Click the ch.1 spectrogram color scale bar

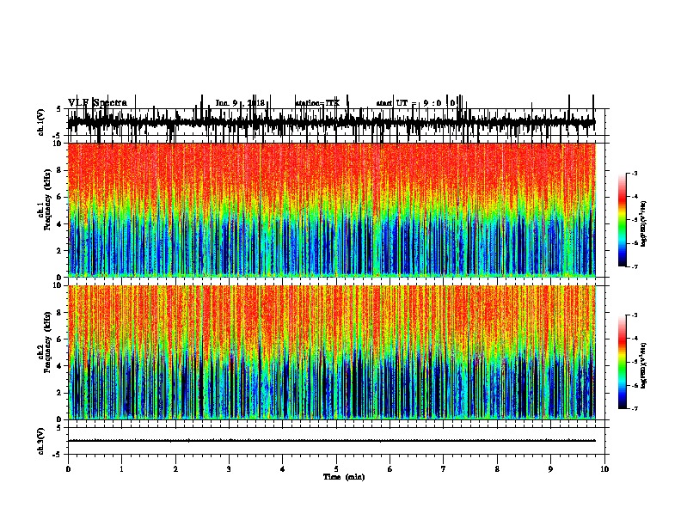click(x=623, y=220)
